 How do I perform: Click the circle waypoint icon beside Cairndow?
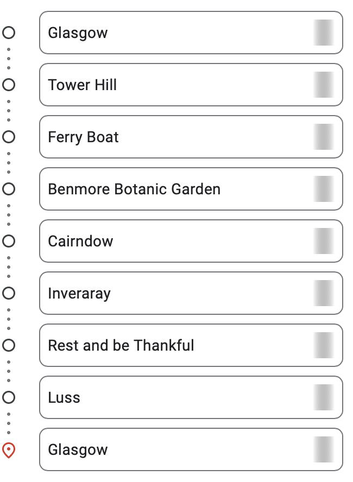click(9, 241)
